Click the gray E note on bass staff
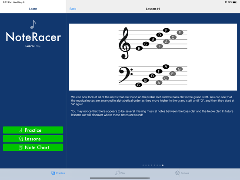 173,73
